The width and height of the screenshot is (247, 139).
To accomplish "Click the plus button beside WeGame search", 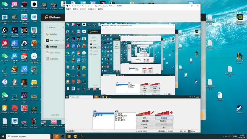I will click(x=63, y=27).
